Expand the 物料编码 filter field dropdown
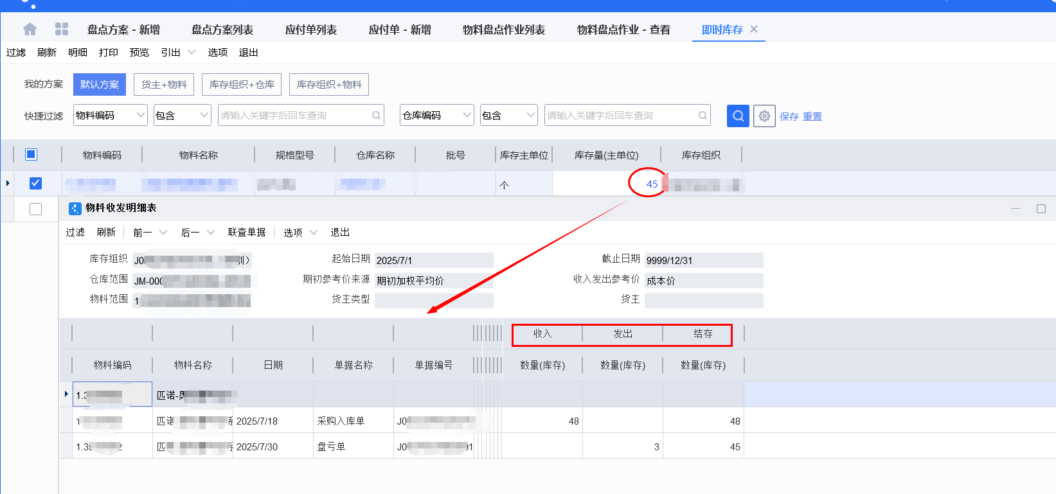1056x494 pixels. 141,115
